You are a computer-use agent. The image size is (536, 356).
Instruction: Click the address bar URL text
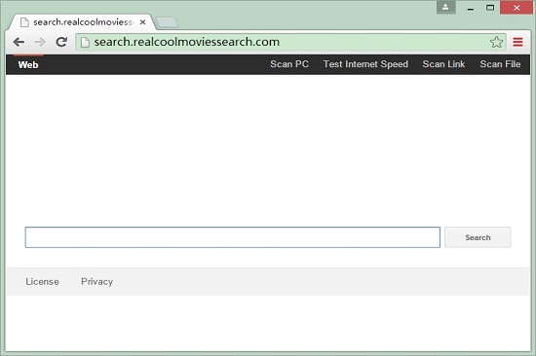tap(187, 42)
